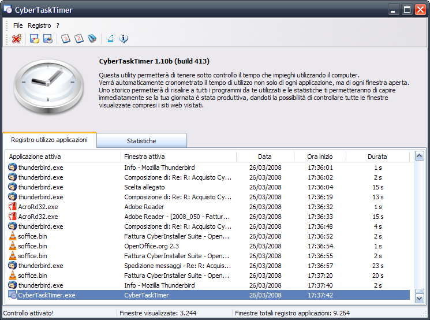The image size is (430, 320).
Task: Click the list scrollbar up arrow
Action: click(419, 156)
